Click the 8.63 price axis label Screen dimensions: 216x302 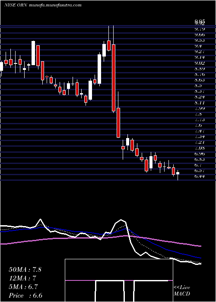pyautogui.click(x=200, y=80)
